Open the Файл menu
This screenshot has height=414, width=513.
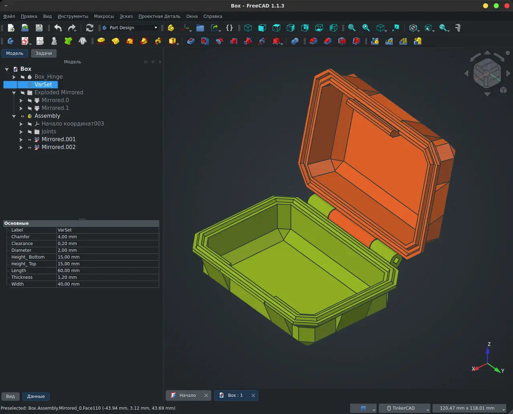(9, 16)
